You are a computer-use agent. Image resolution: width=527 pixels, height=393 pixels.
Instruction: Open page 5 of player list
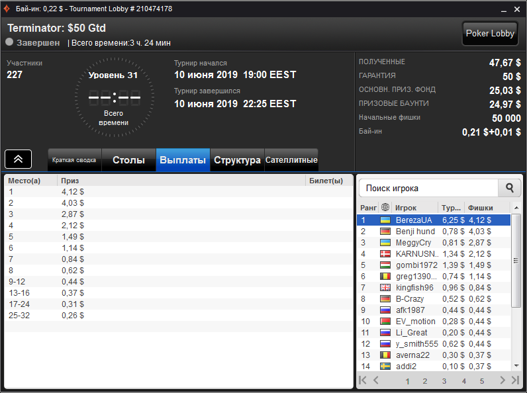point(481,381)
